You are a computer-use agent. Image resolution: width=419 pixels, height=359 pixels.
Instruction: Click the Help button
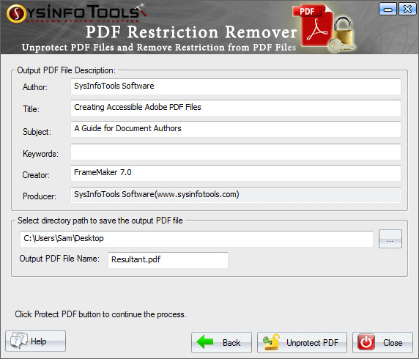pyautogui.click(x=36, y=341)
